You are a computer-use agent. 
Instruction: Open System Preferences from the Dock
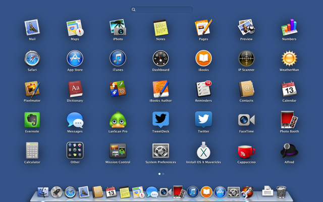233,192
